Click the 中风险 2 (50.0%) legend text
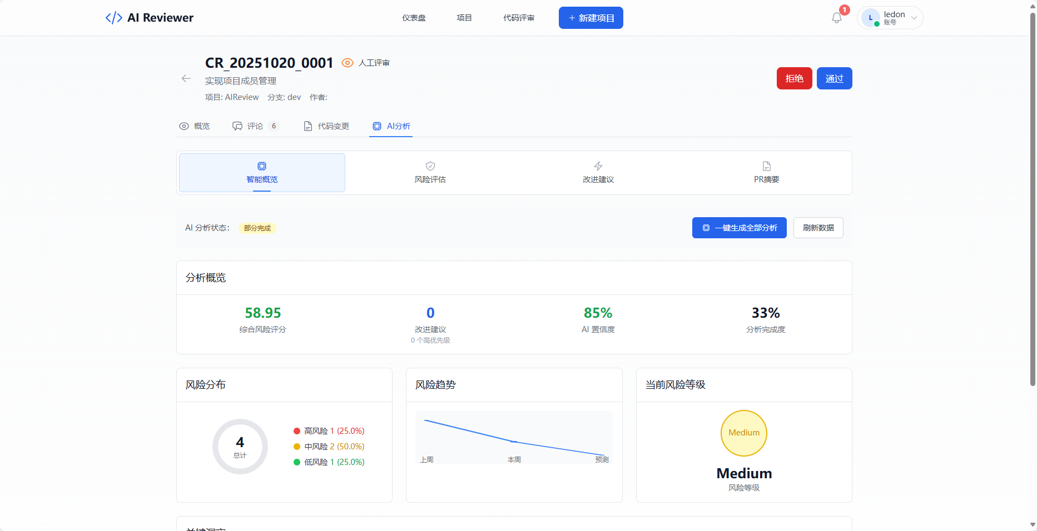Viewport: 1037px width, 531px height. 334,447
